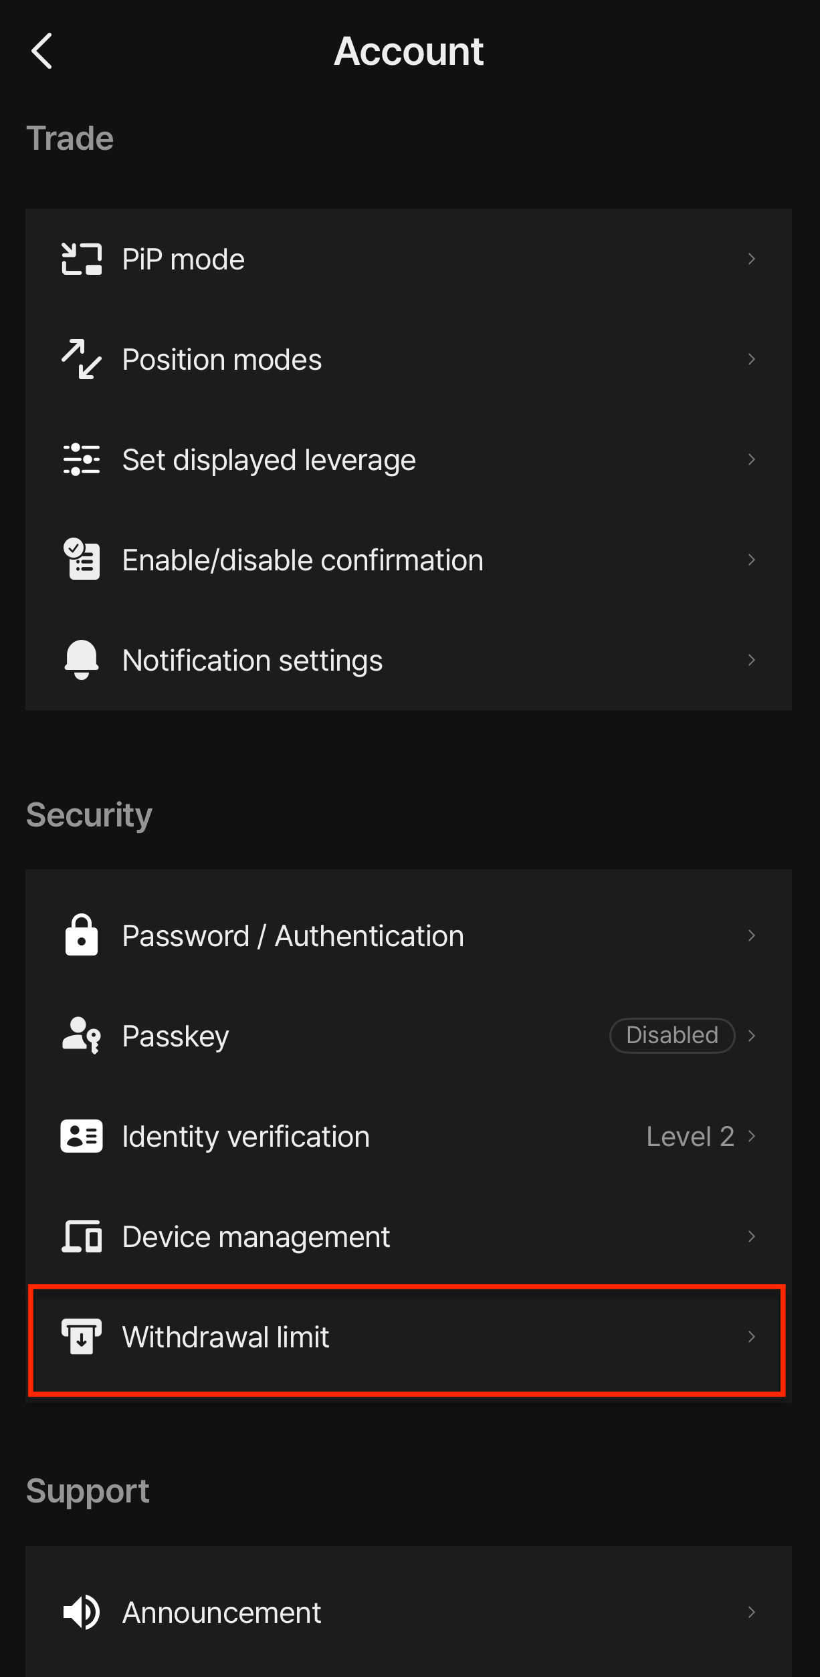
Task: Tap the padlock icon for Password
Action: (x=82, y=935)
